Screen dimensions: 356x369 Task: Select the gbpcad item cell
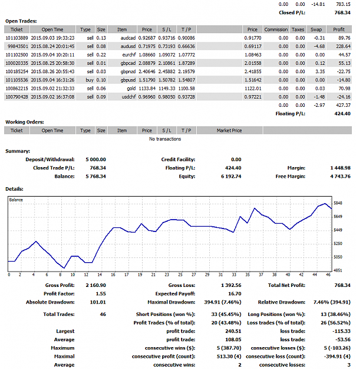pyautogui.click(x=128, y=63)
